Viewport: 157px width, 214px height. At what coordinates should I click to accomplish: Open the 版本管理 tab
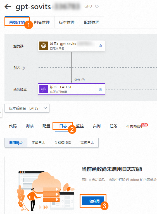[67, 22]
